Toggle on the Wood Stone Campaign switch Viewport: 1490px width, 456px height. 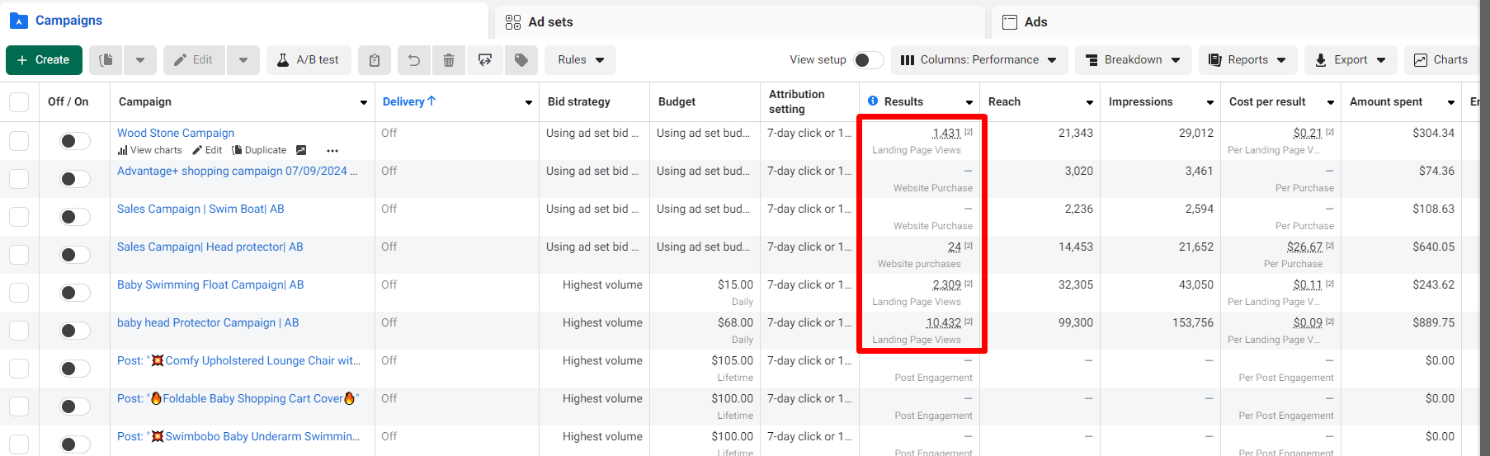(x=74, y=141)
